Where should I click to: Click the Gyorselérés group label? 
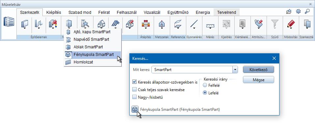[x=194, y=37]
